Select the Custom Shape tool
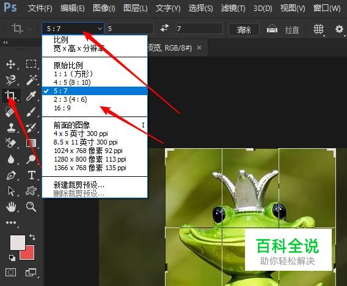This screenshot has height=286, width=347. 31,191
